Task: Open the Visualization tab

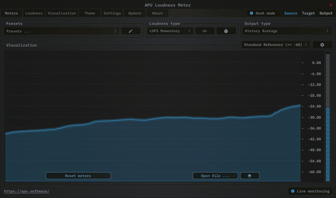Action: point(62,13)
